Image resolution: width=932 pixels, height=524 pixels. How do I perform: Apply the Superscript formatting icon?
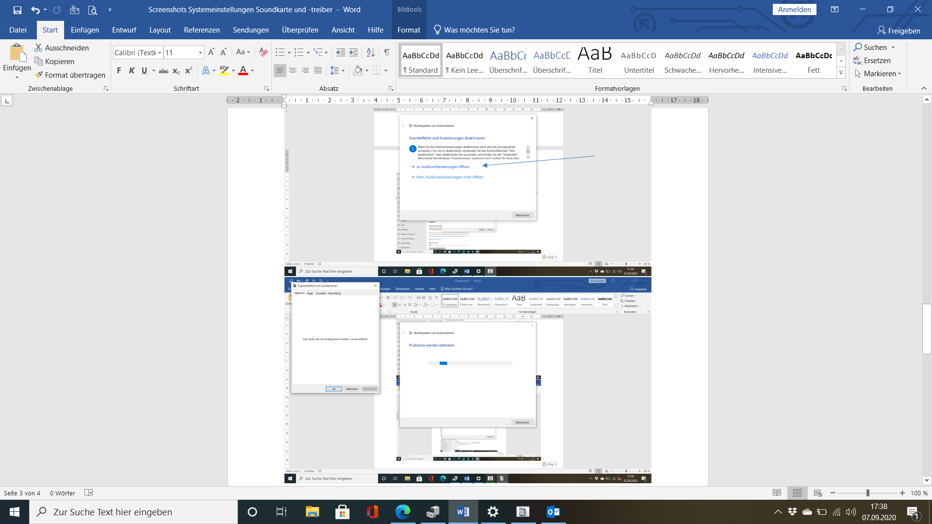[189, 70]
